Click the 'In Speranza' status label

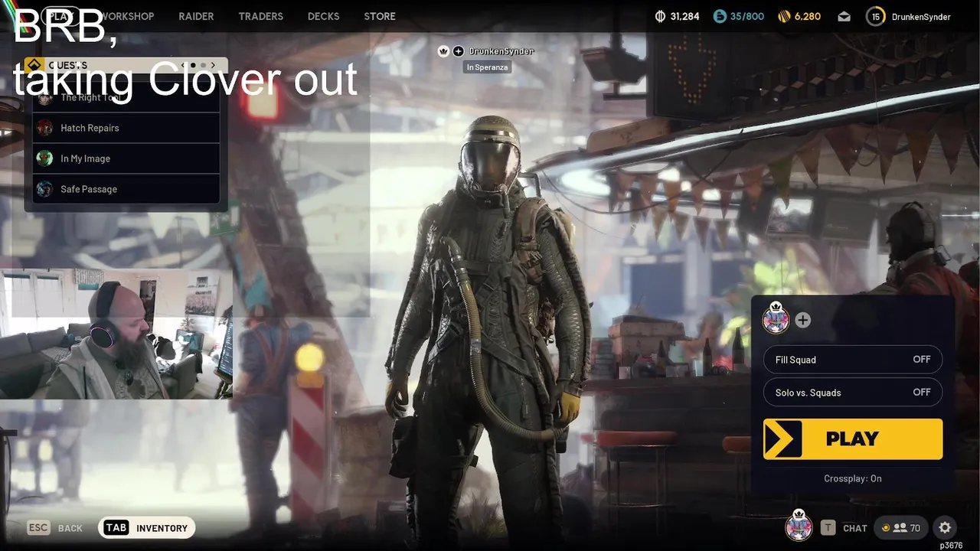[487, 67]
